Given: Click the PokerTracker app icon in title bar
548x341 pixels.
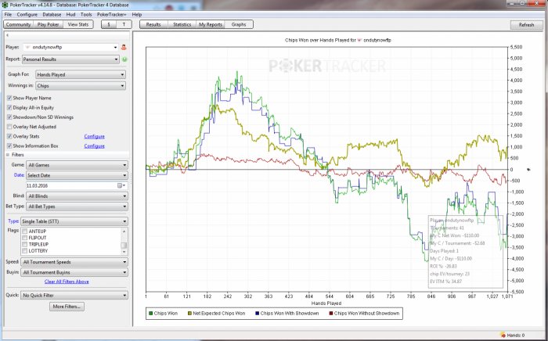Looking at the screenshot, I should tap(5, 4).
